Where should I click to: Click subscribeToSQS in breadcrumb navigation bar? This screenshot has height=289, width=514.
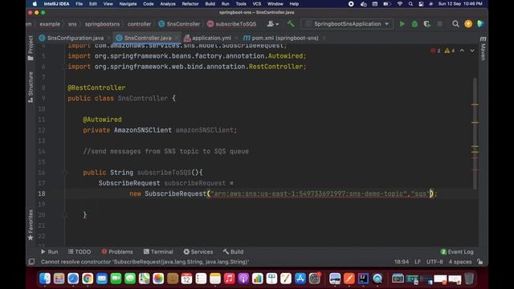232,24
